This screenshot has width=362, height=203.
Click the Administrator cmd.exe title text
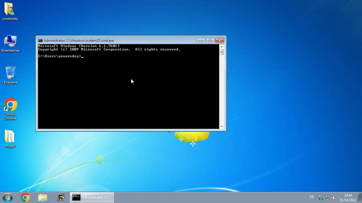pos(79,41)
